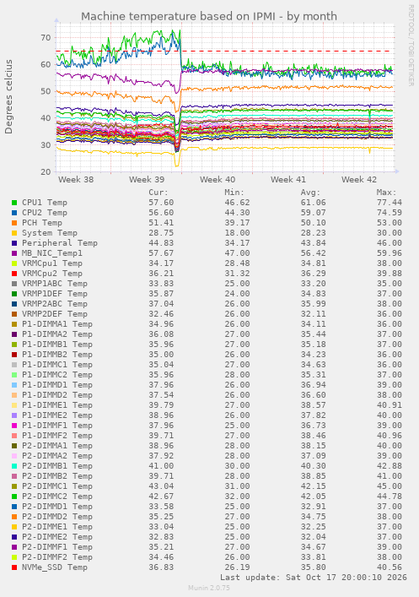Screen dimensions: 419x597
Task: Click the 'P2-DIMMD2 Temp' legend label
Action: 57,517
